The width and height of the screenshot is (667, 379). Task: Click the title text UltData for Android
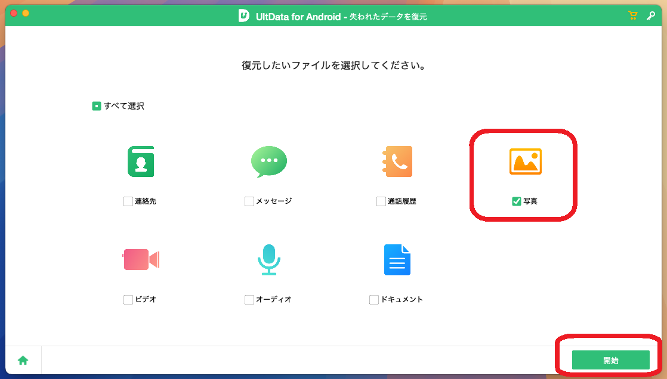point(298,17)
